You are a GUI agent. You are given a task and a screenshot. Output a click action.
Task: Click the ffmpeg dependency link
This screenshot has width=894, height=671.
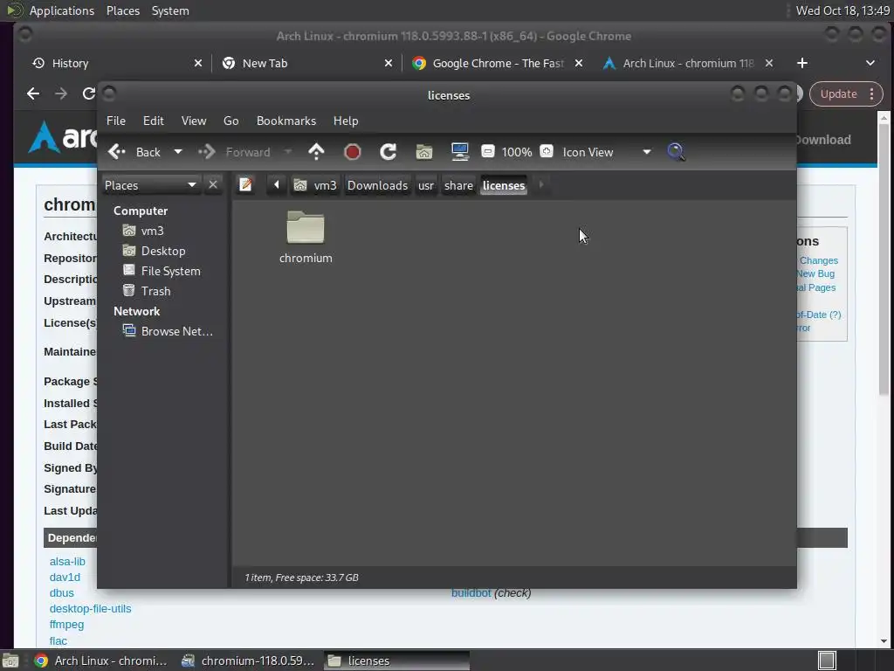tap(66, 625)
